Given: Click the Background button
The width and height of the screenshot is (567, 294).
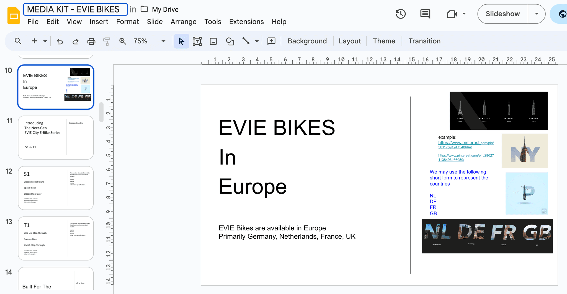Looking at the screenshot, I should 307,41.
